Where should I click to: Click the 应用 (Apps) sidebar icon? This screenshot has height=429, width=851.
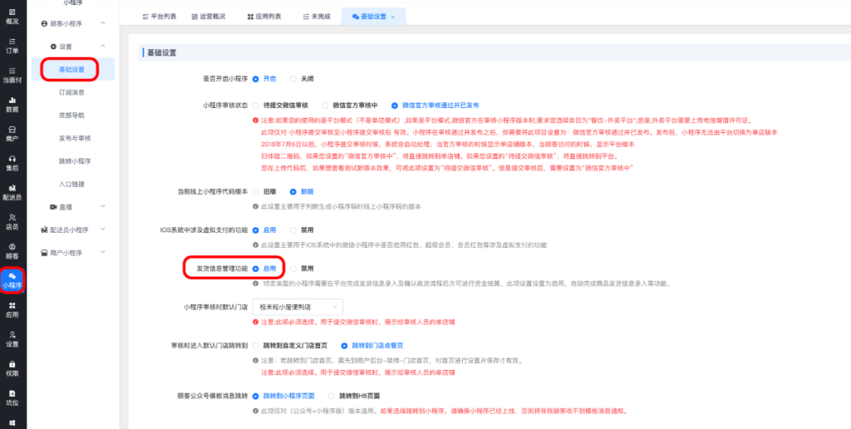pyautogui.click(x=12, y=309)
